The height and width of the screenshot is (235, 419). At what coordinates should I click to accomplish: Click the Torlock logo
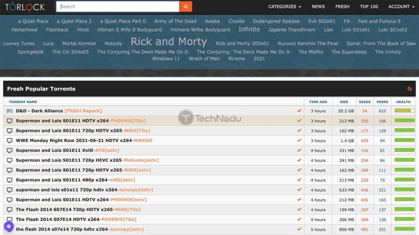coord(25,7)
